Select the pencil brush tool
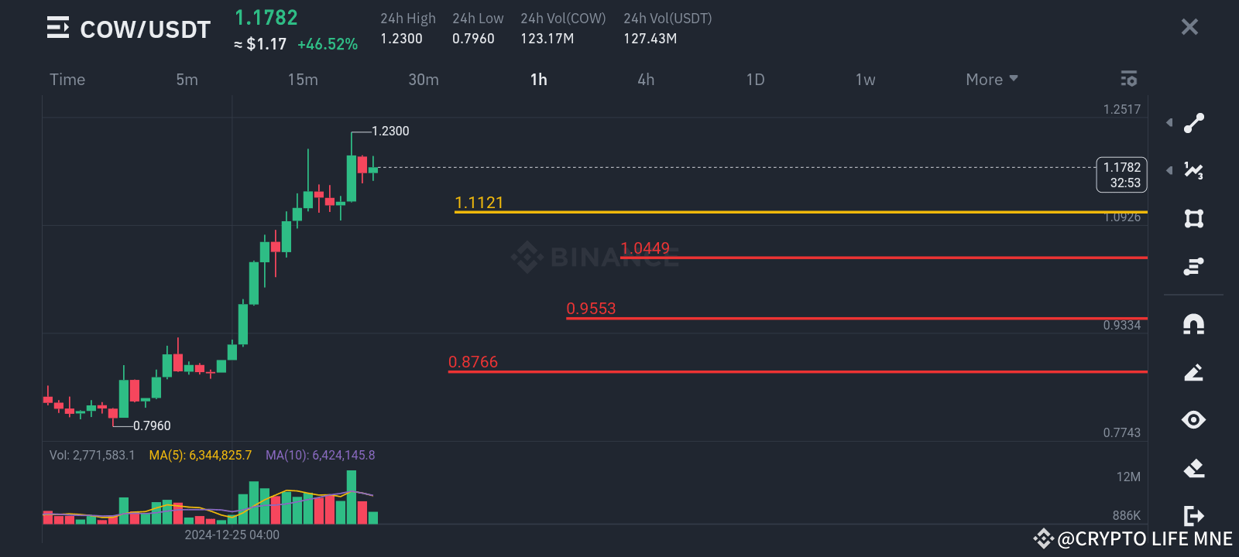The height and width of the screenshot is (557, 1239). 1193,372
